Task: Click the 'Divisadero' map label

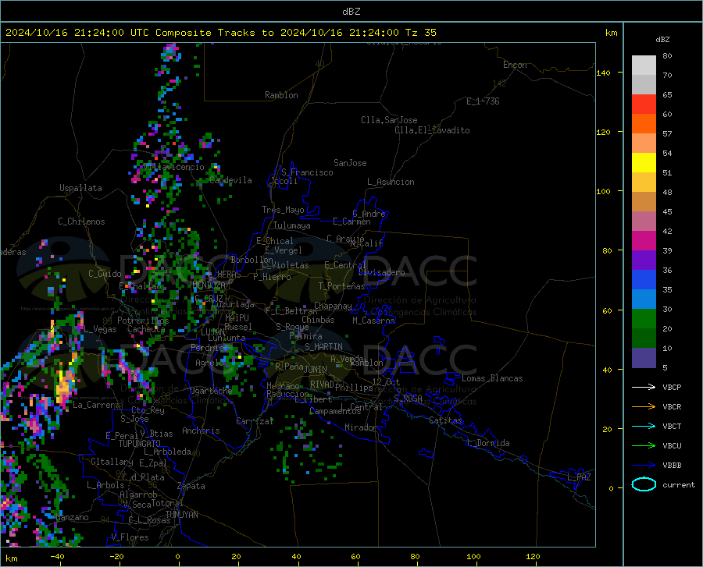Action: (x=381, y=272)
